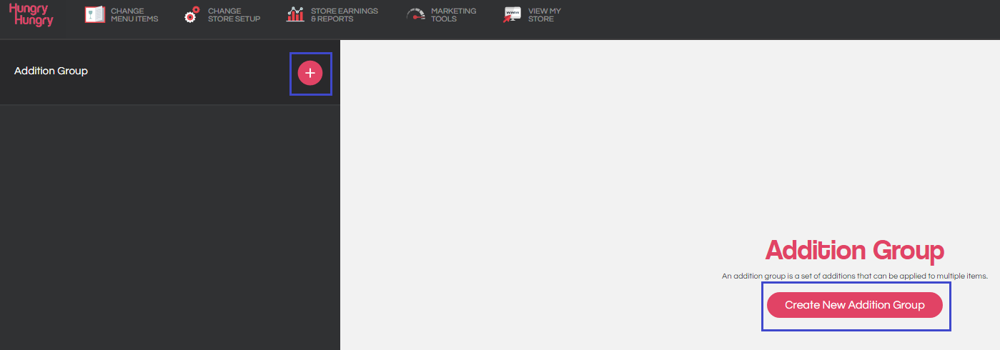Click the Hungry Hungry logo

click(x=31, y=14)
